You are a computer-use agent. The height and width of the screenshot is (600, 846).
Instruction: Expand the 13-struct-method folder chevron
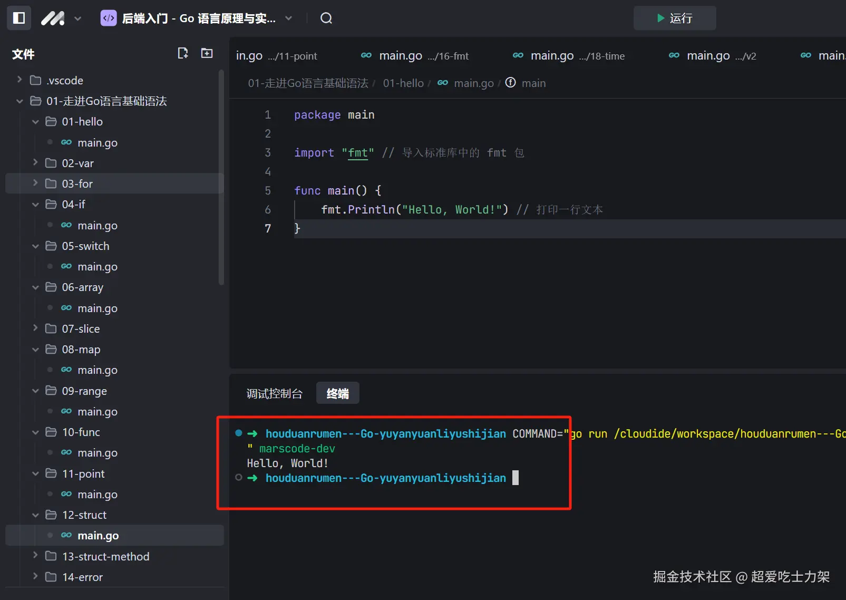coord(35,555)
